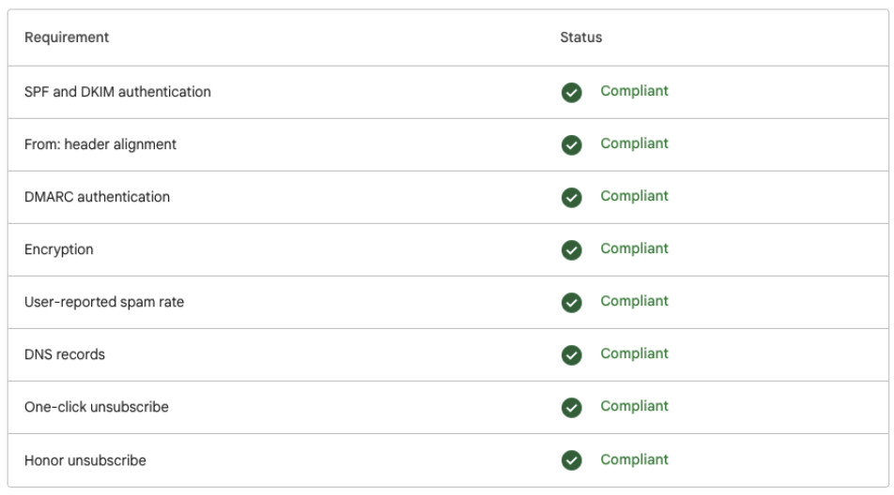Click the One-click unsubscribe checkmark icon
Screen dimensions: 894x495
571,407
